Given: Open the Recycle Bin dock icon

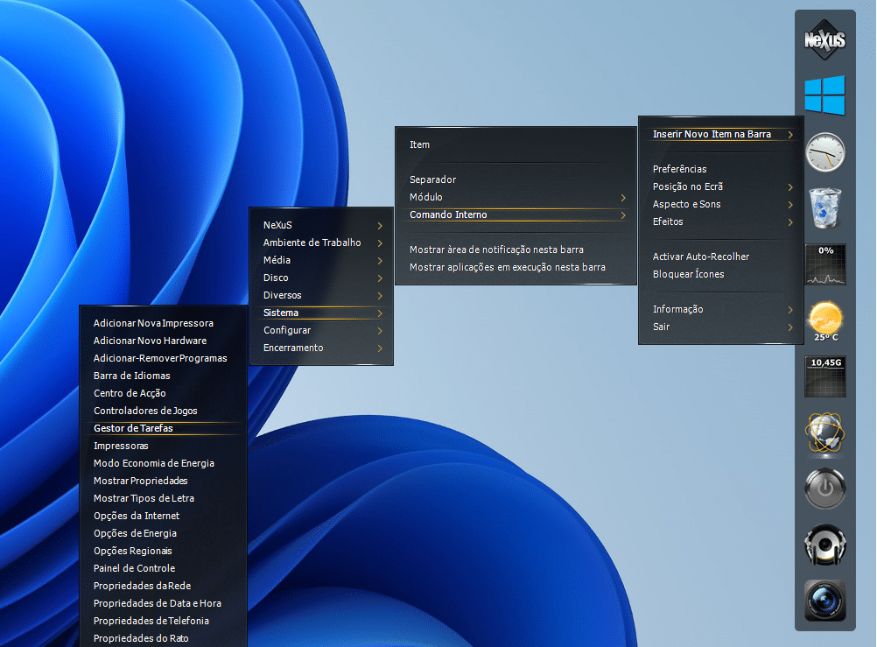Looking at the screenshot, I should (824, 207).
